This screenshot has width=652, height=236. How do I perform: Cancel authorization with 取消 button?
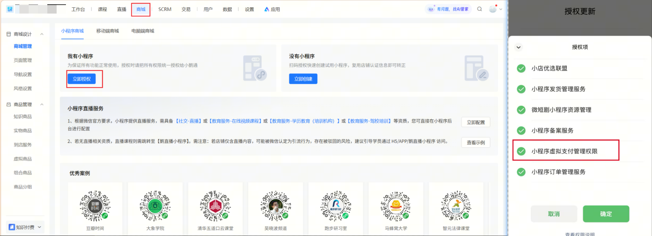[x=554, y=214]
